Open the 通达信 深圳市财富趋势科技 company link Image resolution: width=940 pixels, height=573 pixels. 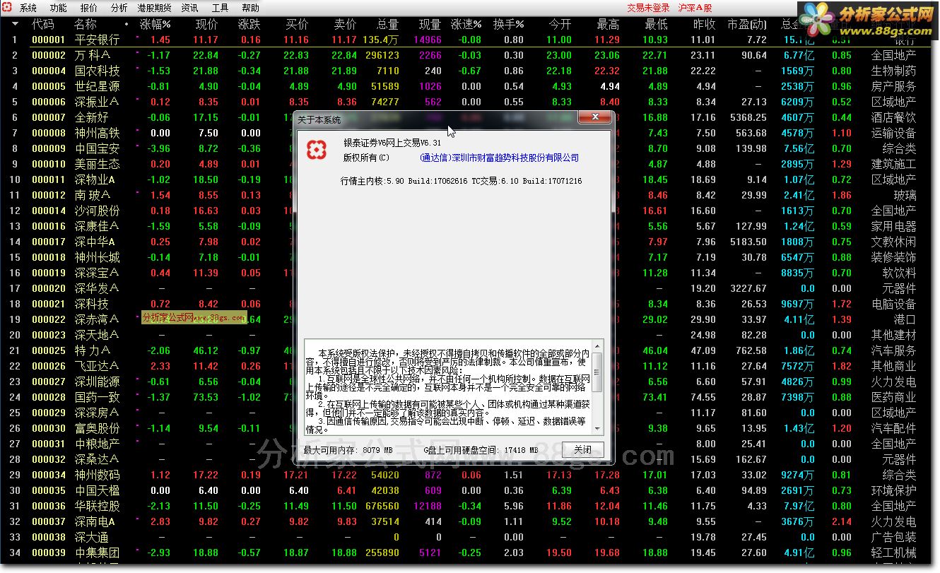499,158
